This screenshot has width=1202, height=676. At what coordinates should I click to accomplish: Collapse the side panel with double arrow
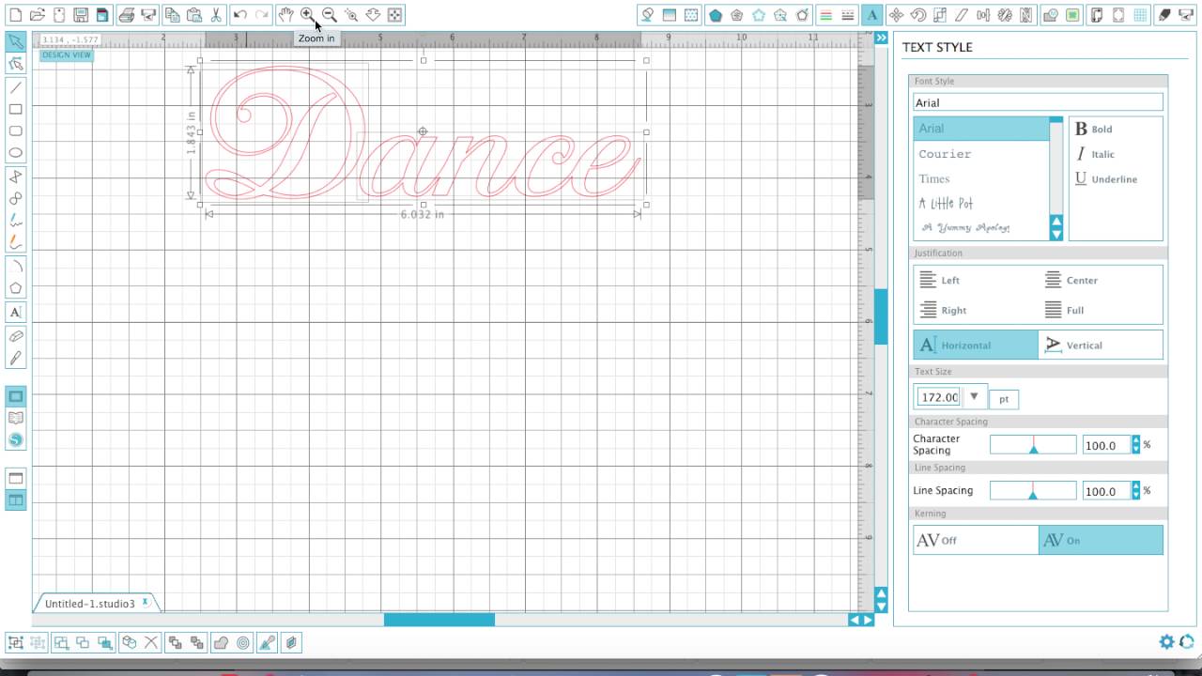[x=881, y=38]
